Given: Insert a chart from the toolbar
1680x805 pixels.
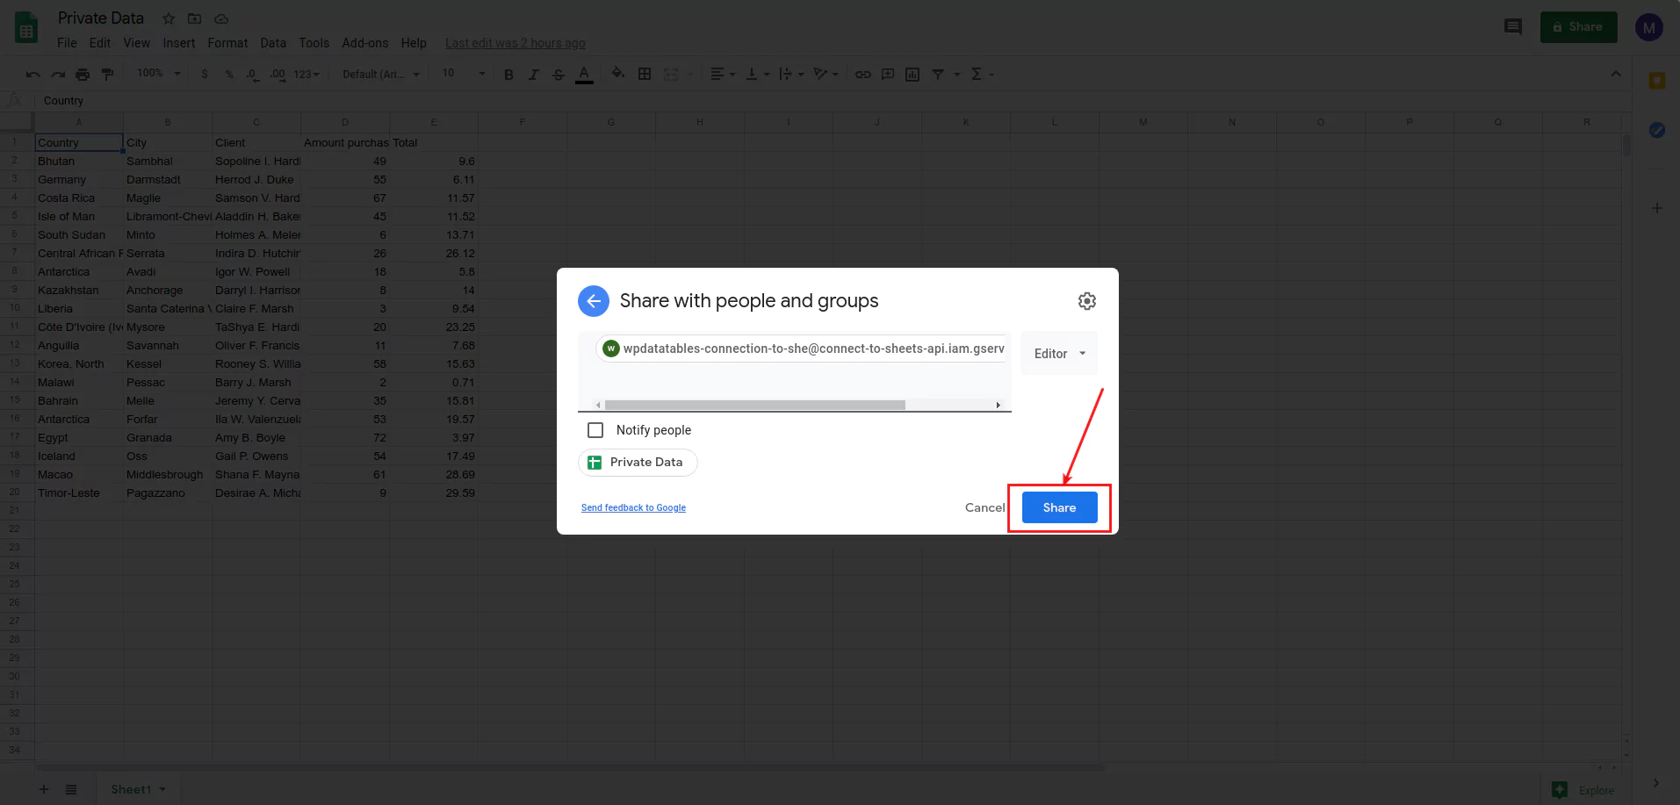Looking at the screenshot, I should coord(912,74).
